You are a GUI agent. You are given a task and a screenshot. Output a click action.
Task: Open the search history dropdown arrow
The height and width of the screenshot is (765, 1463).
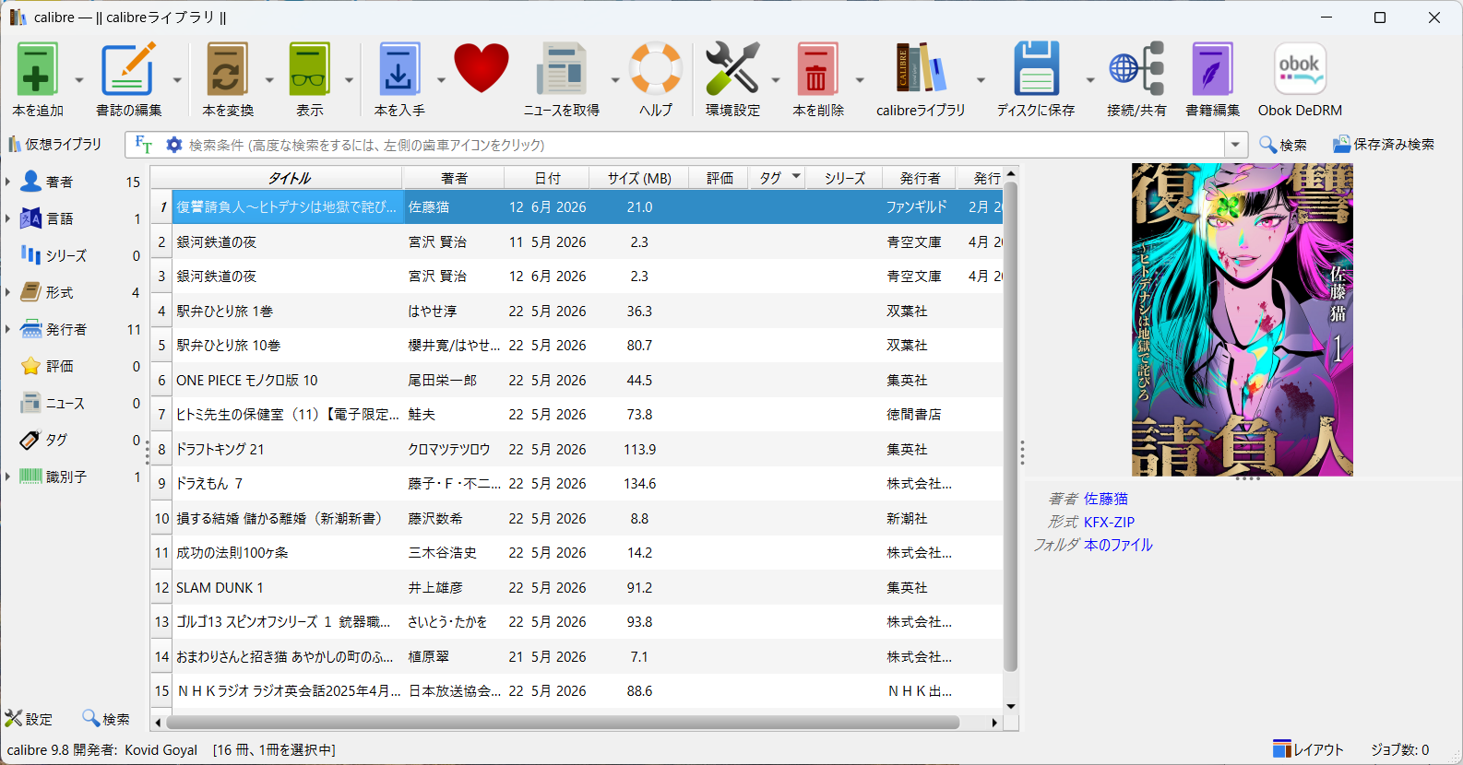[1235, 145]
